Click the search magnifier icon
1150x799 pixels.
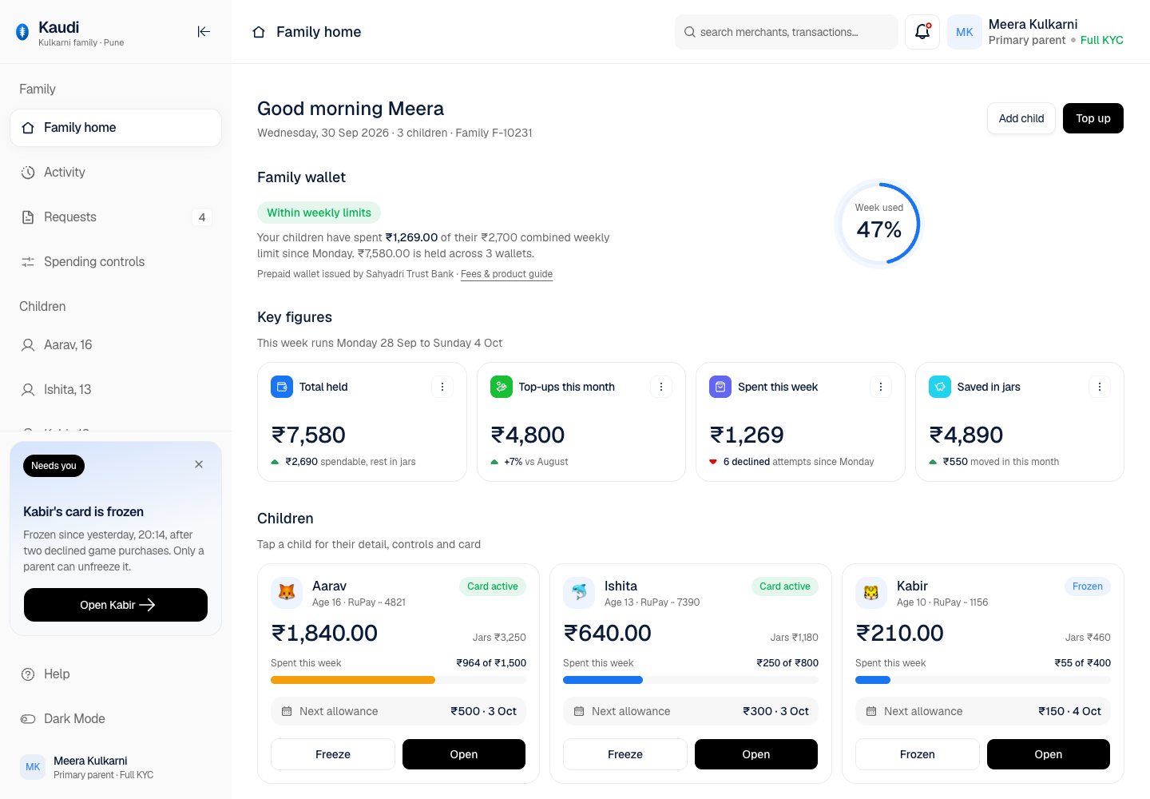(690, 32)
